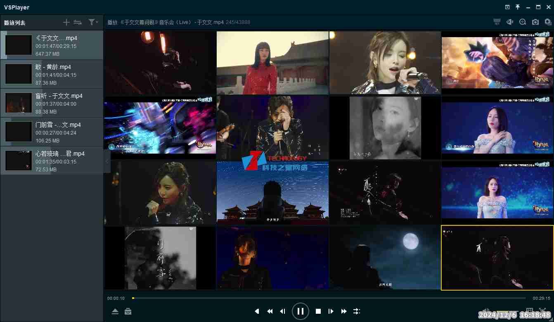Click the playlist swap arrows icon
This screenshot has width=554, height=322.
tap(78, 22)
